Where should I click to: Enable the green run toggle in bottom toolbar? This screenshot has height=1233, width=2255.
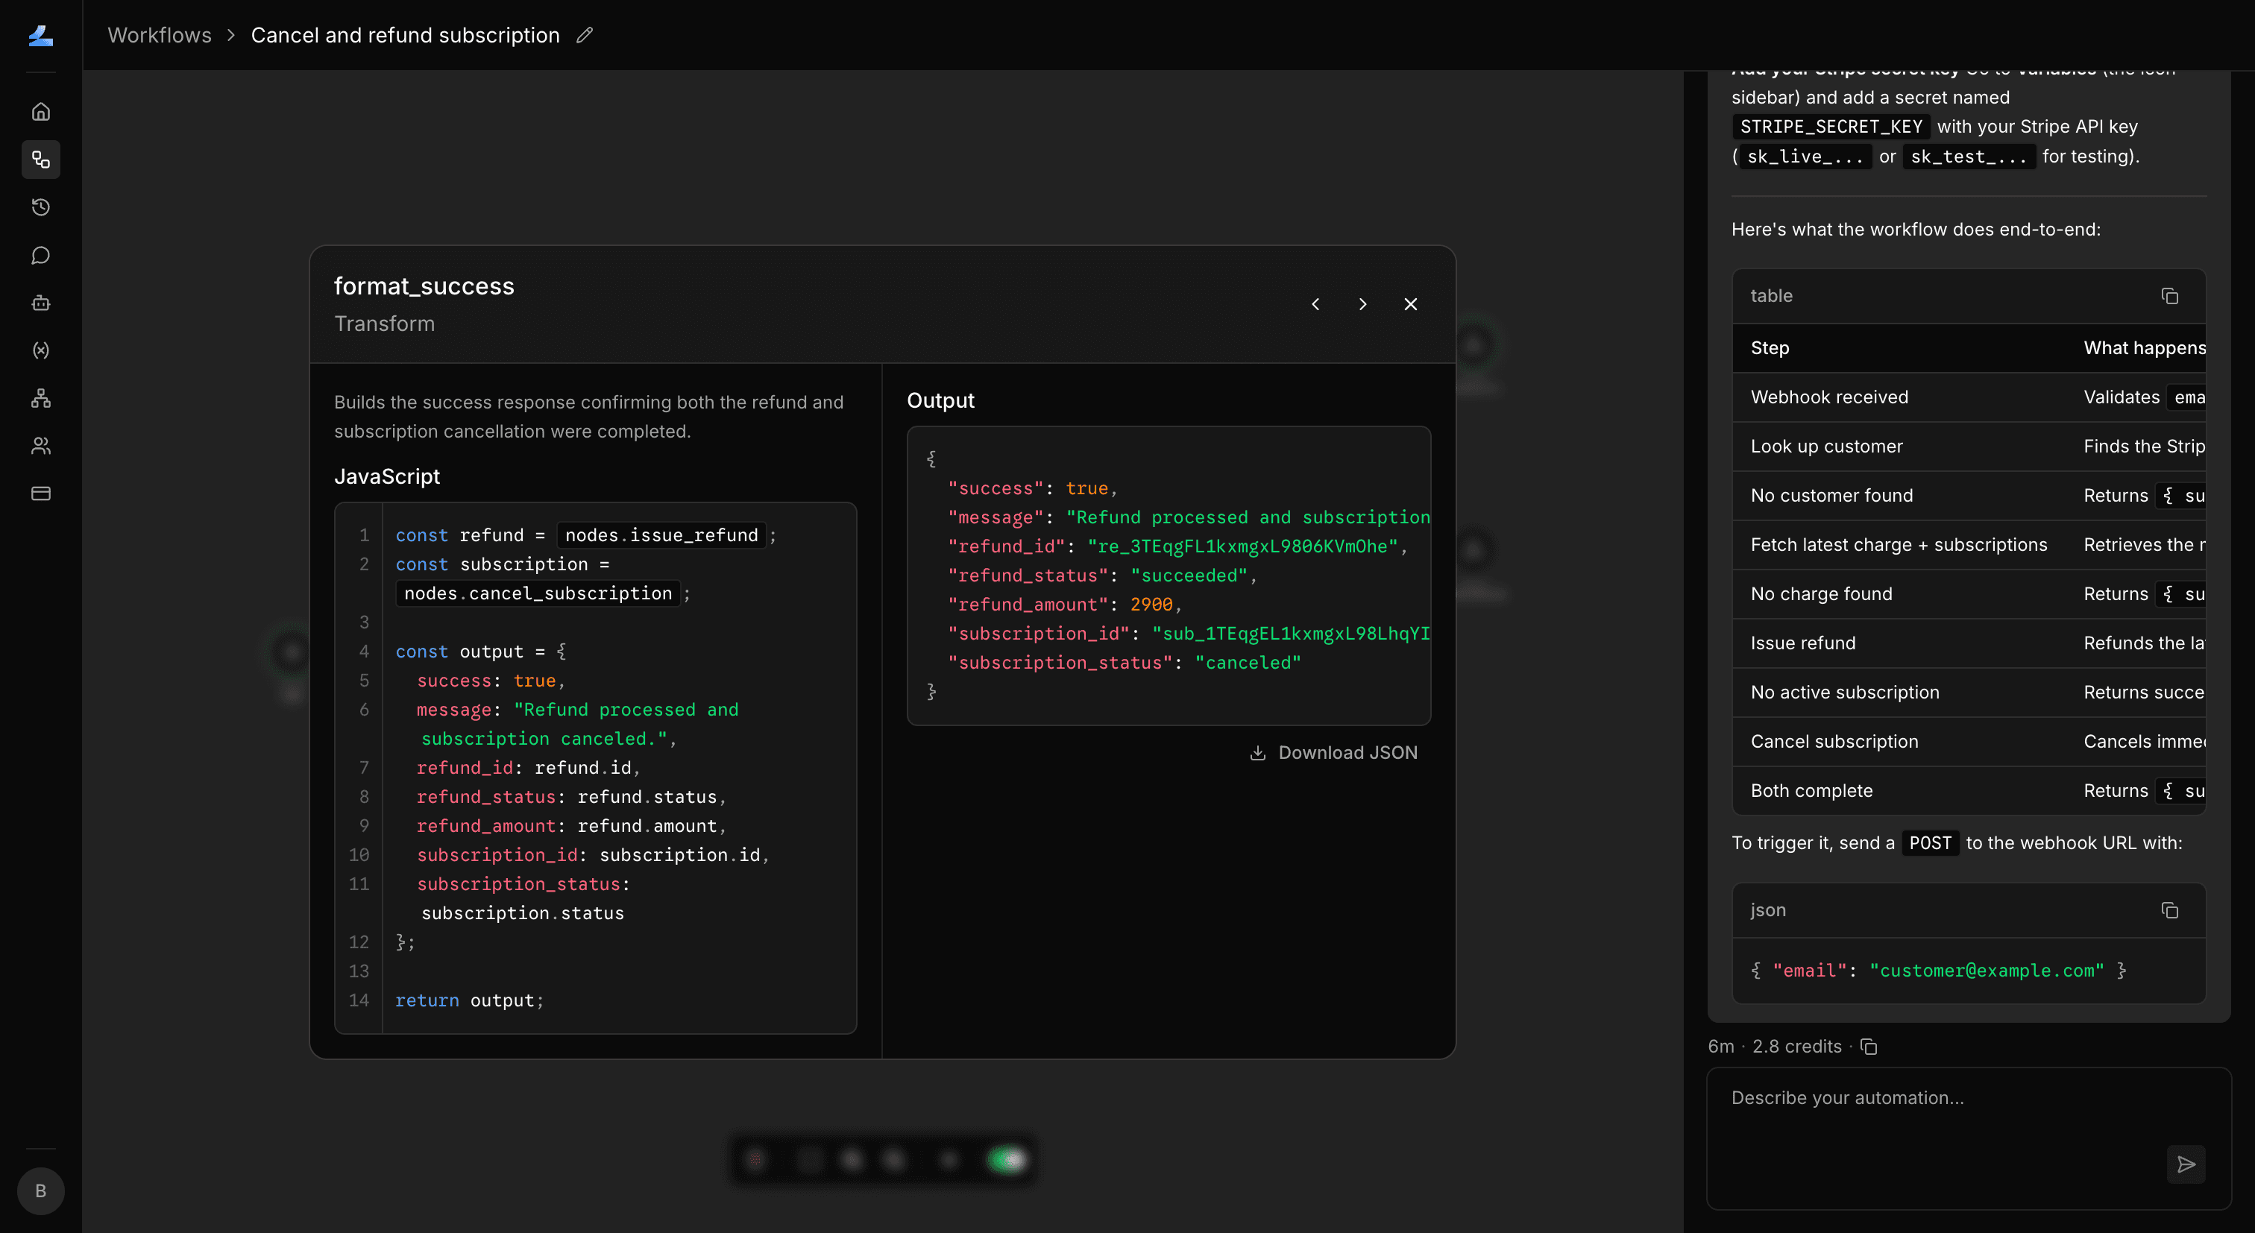[x=1007, y=1158]
